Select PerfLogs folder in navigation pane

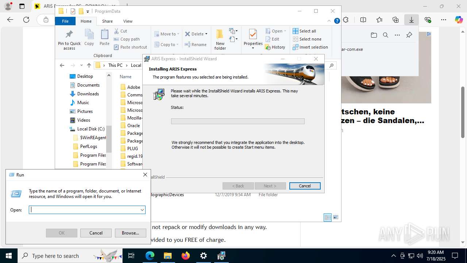(88, 146)
